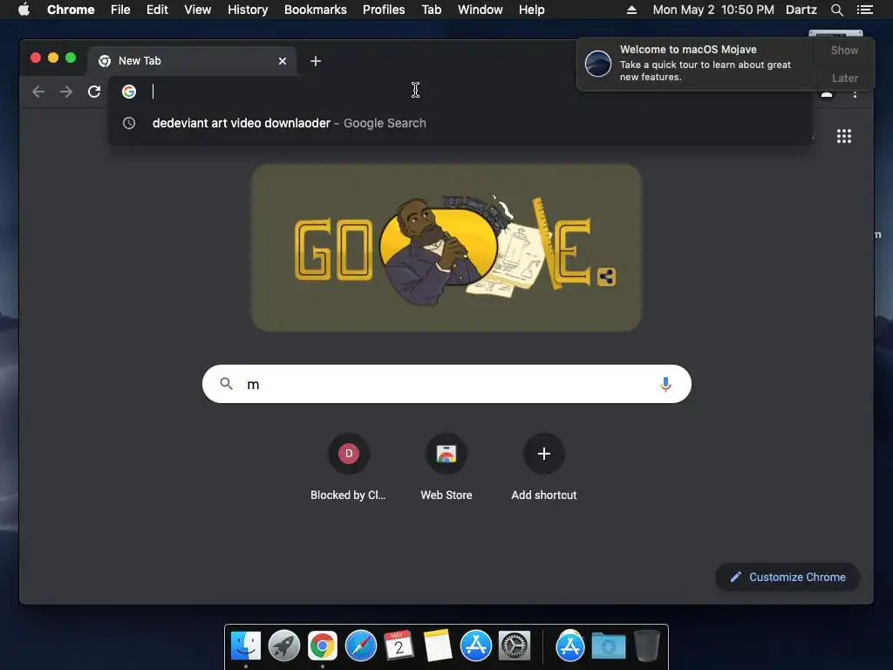Open the Google Doodle image
Viewport: 893px width, 670px height.
(446, 248)
